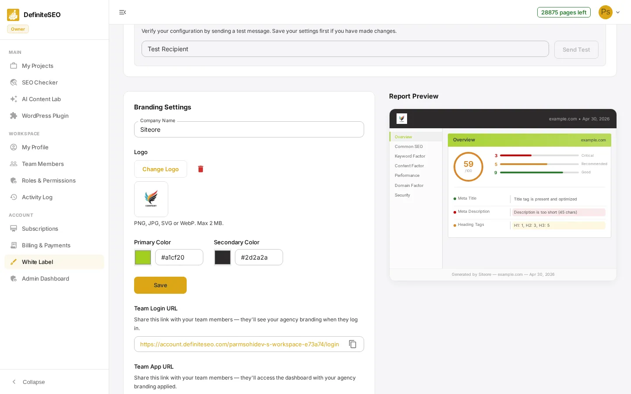Open Roles & Permissions

[54, 180]
